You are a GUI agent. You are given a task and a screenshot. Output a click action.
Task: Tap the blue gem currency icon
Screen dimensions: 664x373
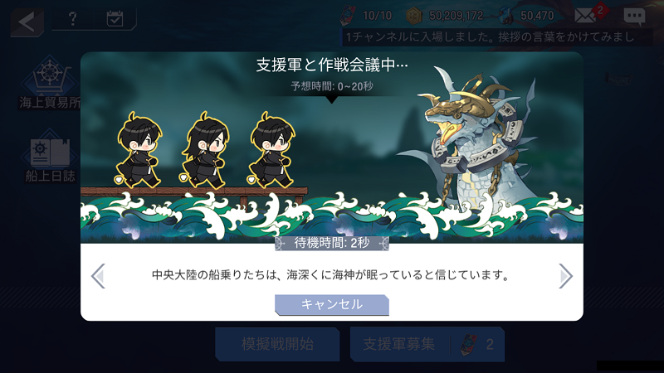505,16
